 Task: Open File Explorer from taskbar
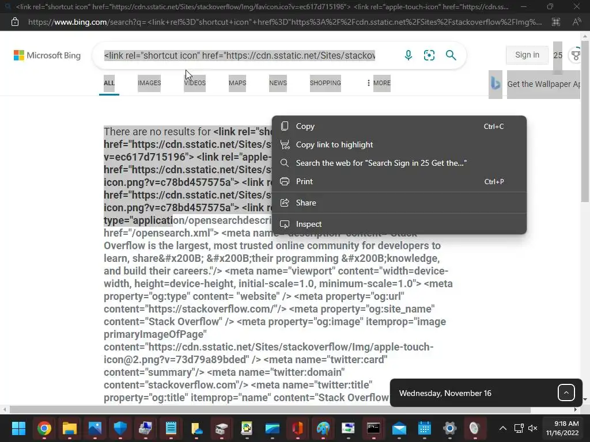tap(70, 428)
